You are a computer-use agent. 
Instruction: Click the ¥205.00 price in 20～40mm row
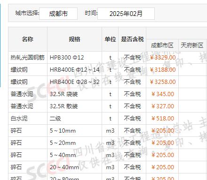coord(163,167)
